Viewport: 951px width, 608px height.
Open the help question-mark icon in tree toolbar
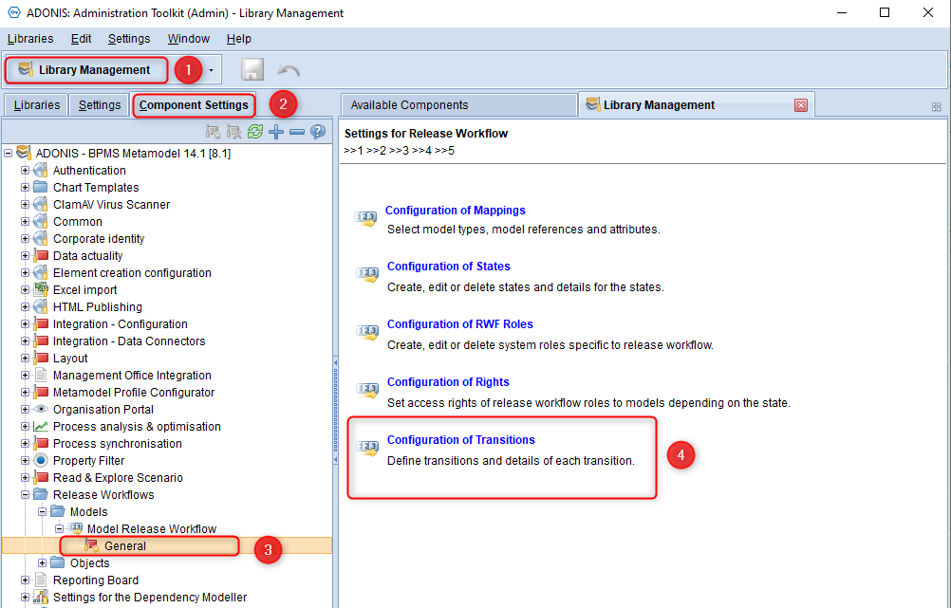click(318, 132)
